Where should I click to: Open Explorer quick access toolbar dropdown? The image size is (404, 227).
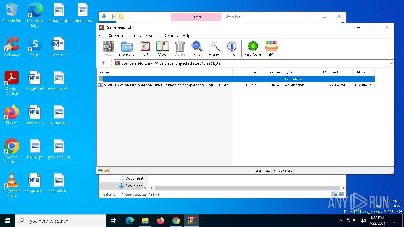[x=127, y=16]
